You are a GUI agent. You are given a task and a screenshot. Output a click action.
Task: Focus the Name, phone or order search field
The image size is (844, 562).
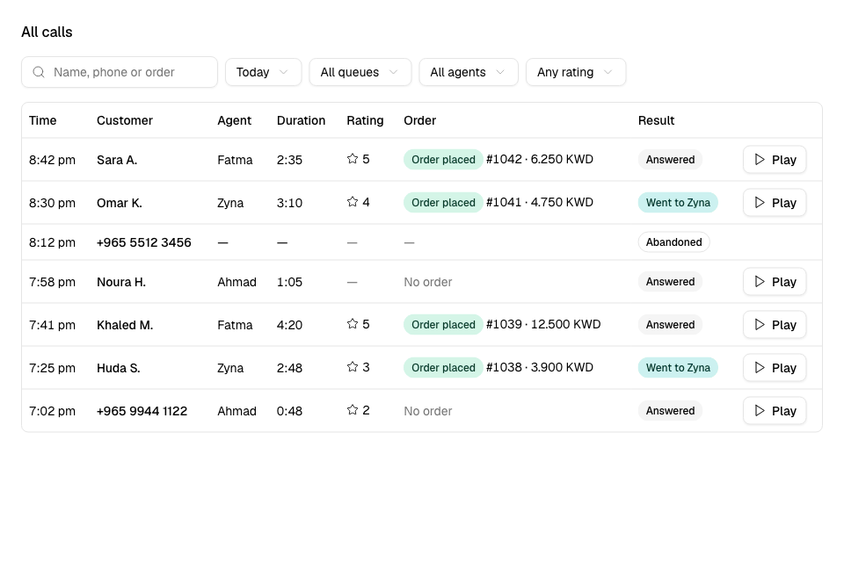coord(120,72)
